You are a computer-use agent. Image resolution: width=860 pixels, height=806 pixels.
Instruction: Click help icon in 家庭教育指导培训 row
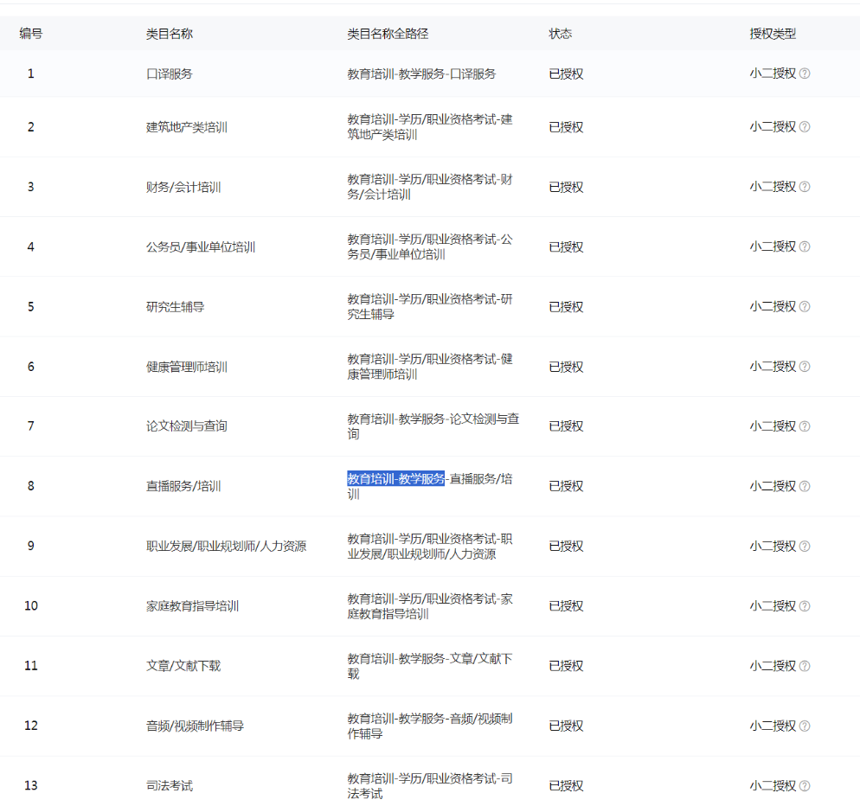805,606
